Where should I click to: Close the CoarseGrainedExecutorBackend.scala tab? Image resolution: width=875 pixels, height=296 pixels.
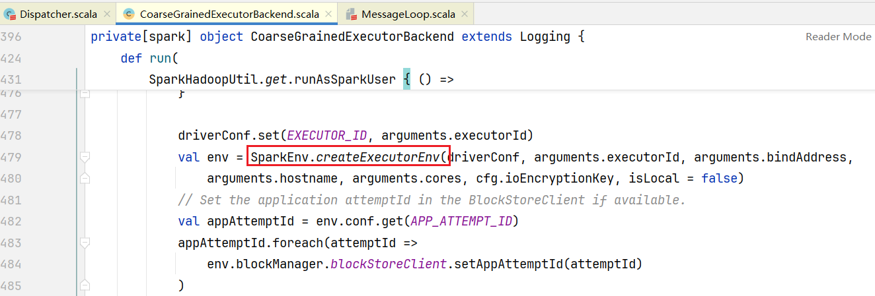pos(328,14)
